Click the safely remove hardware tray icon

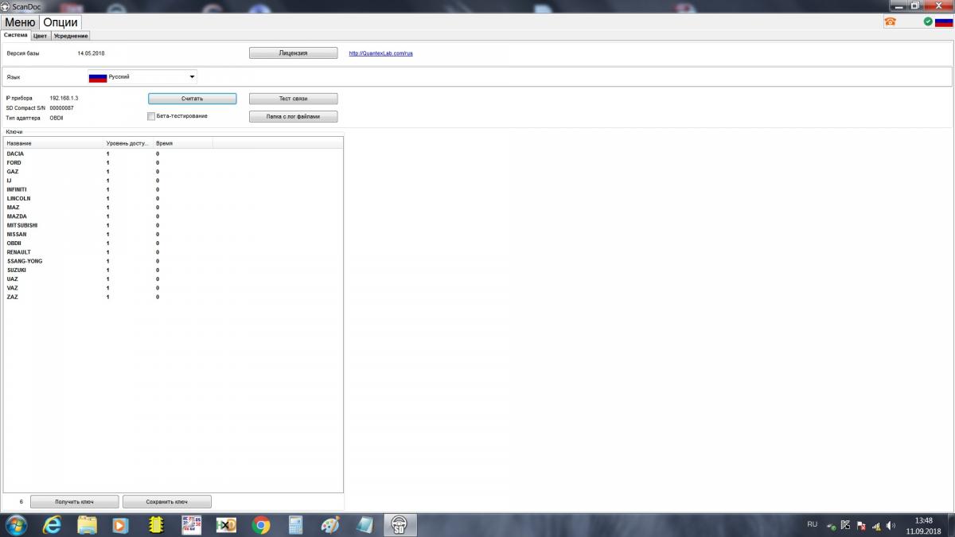click(831, 526)
